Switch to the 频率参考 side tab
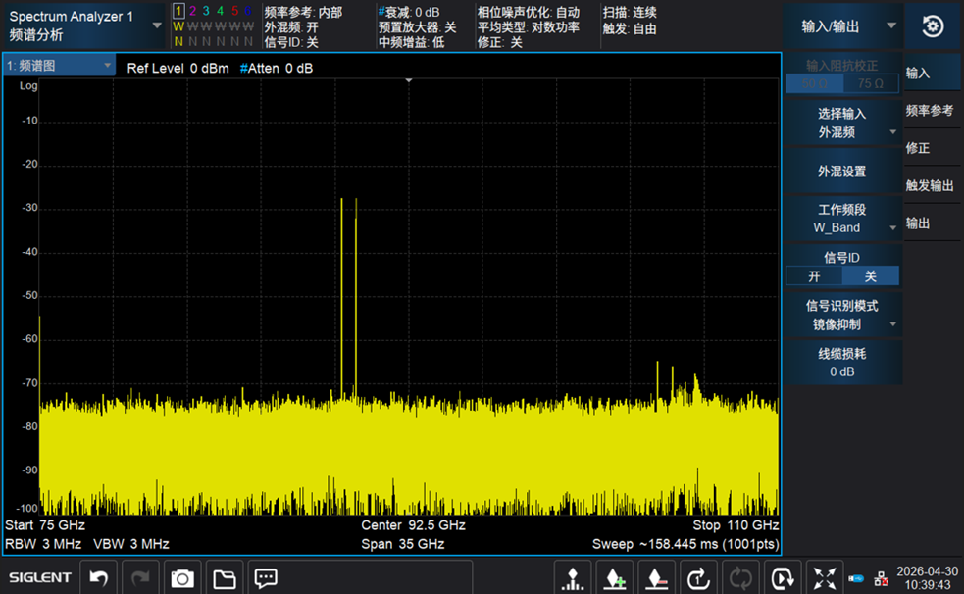The height and width of the screenshot is (594, 964). tap(930, 111)
